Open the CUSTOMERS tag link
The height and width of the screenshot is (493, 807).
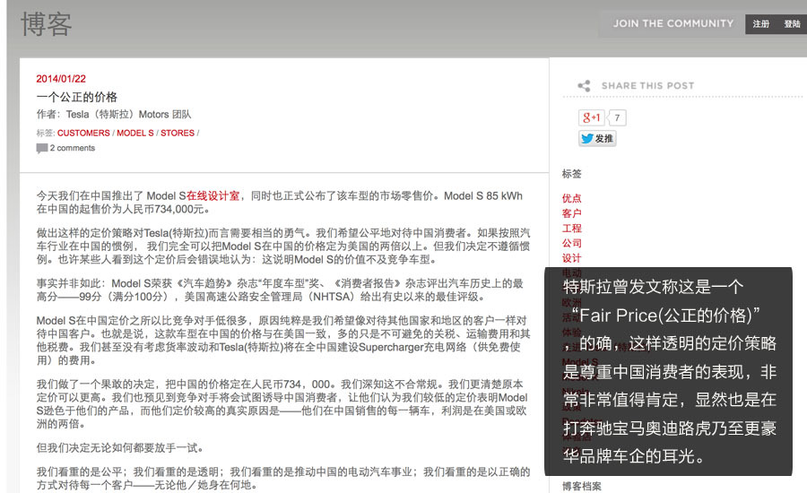click(x=83, y=133)
